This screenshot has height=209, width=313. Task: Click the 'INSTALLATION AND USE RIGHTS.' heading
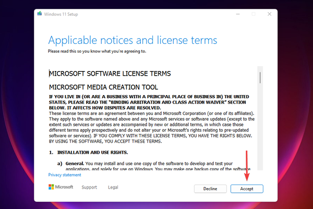[x=93, y=153]
